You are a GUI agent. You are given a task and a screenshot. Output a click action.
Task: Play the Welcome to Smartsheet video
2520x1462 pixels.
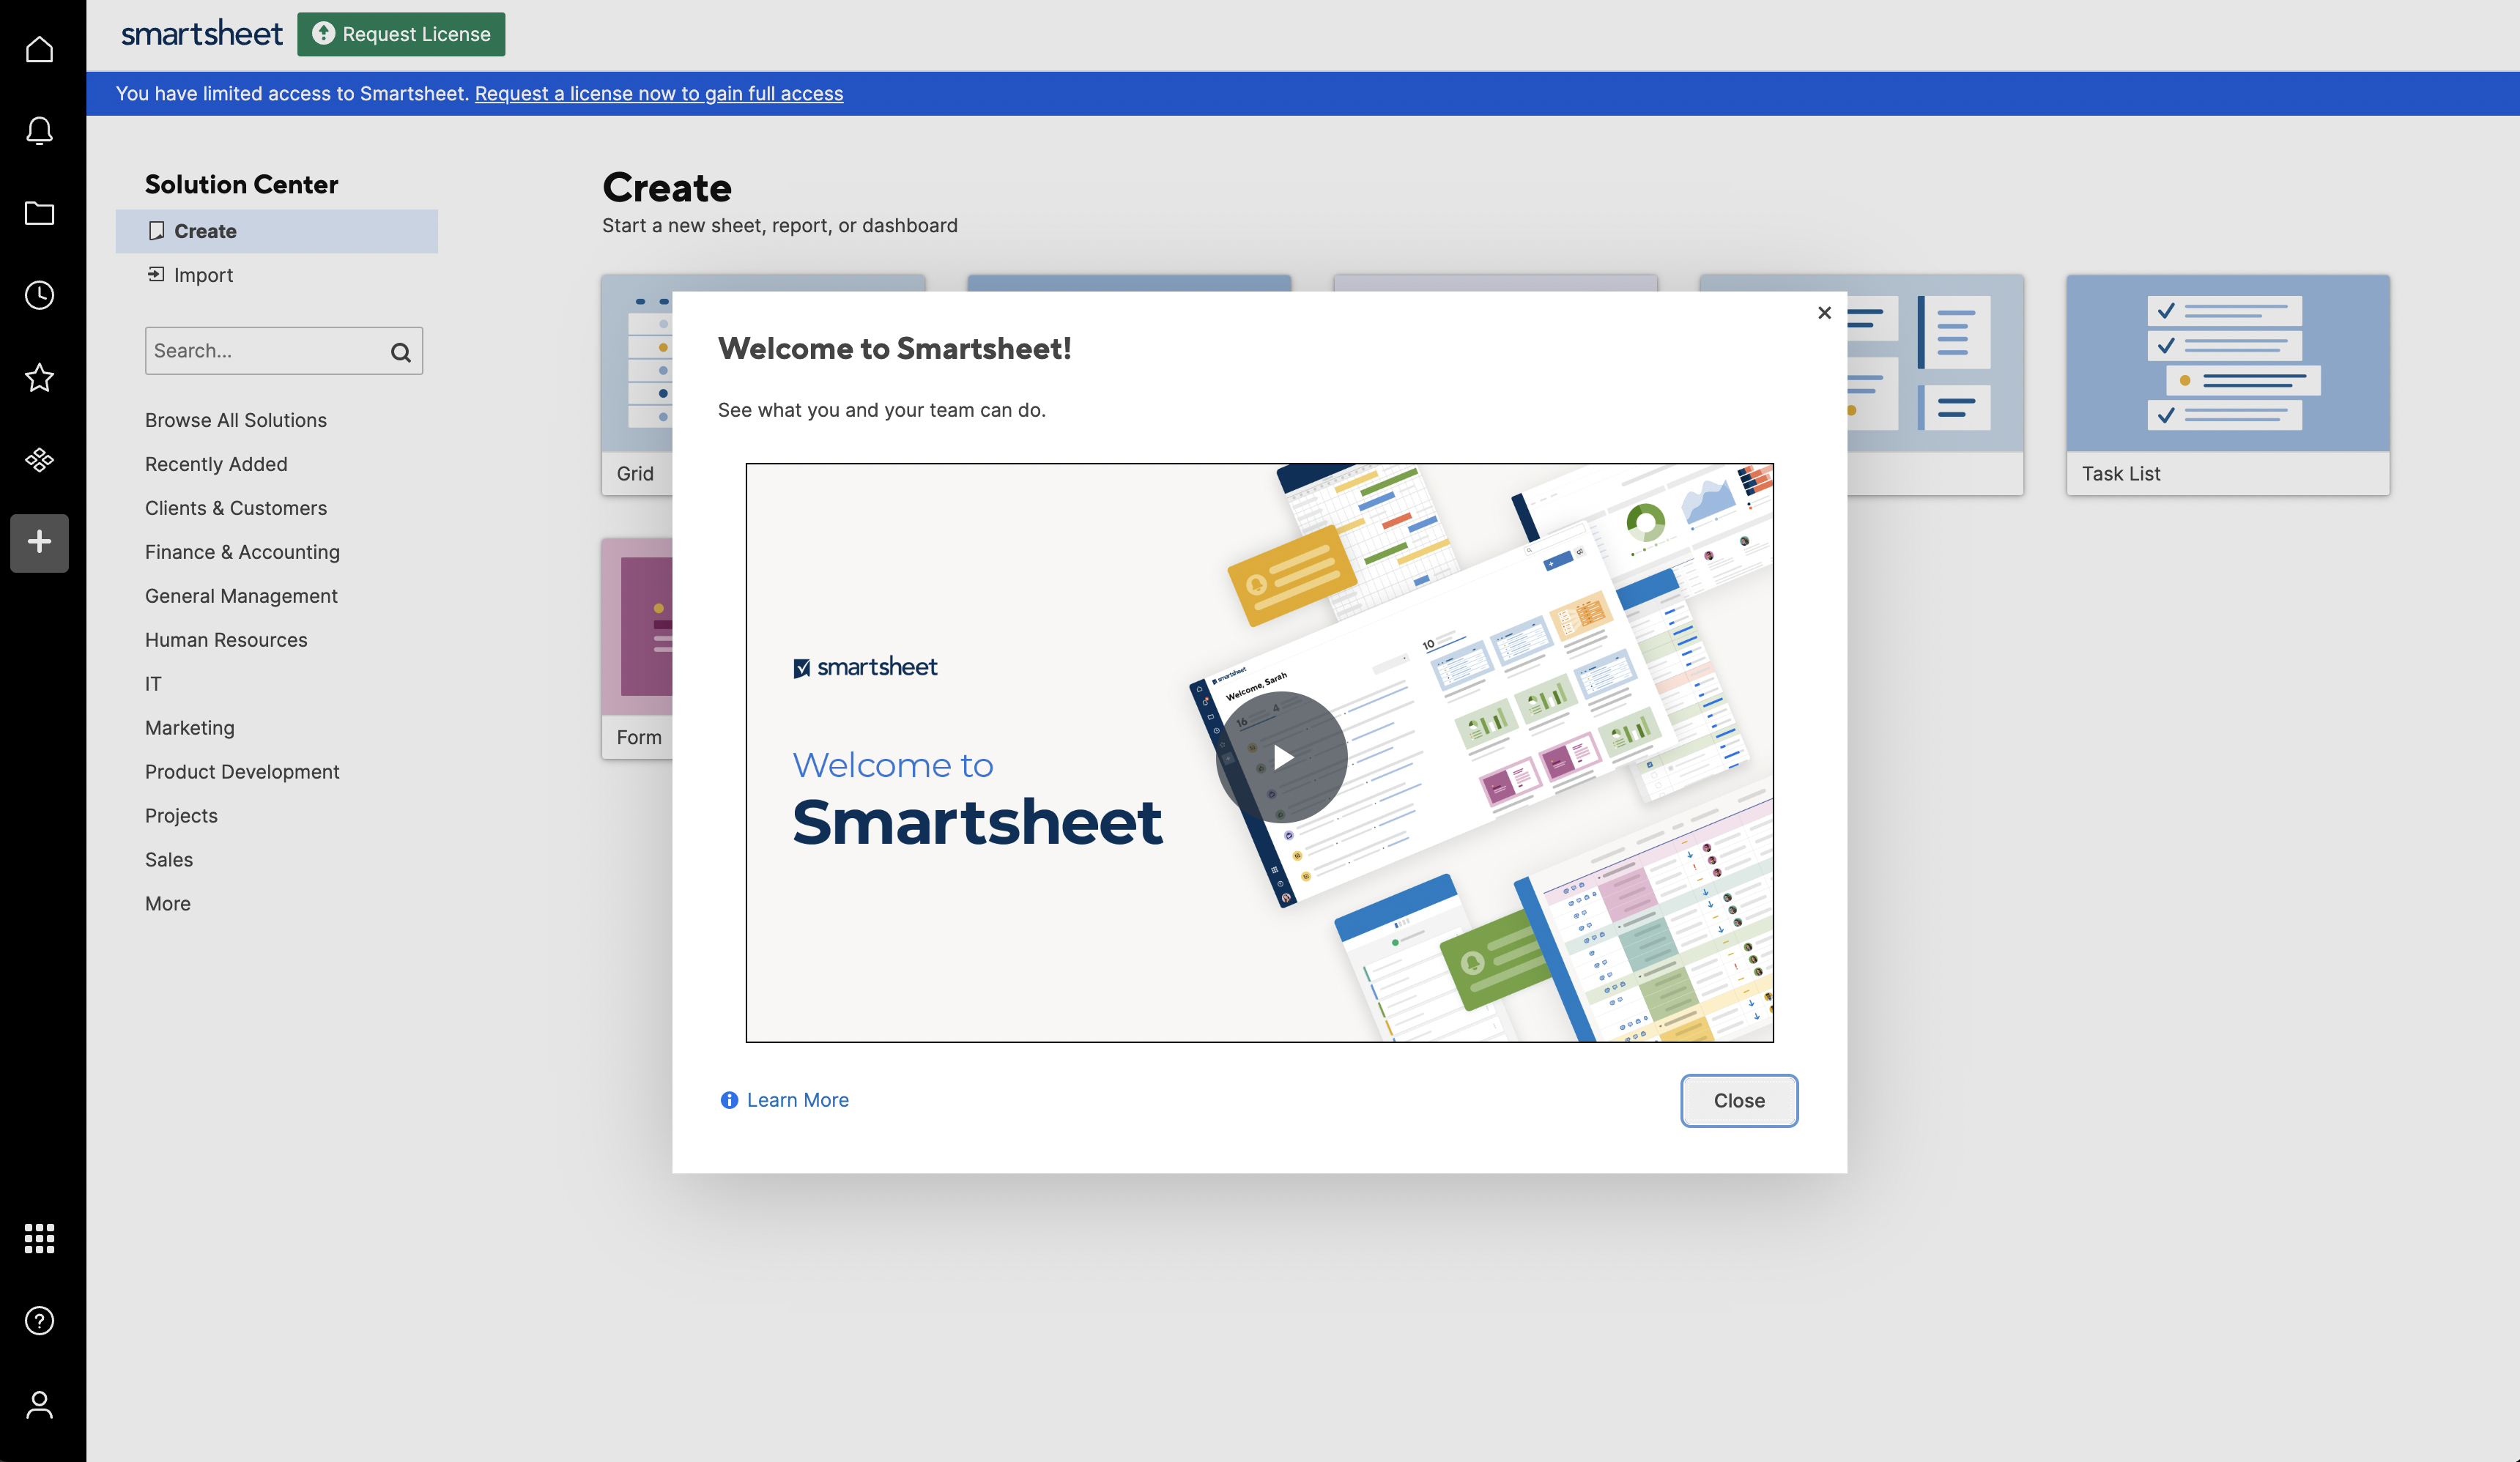click(x=1281, y=757)
